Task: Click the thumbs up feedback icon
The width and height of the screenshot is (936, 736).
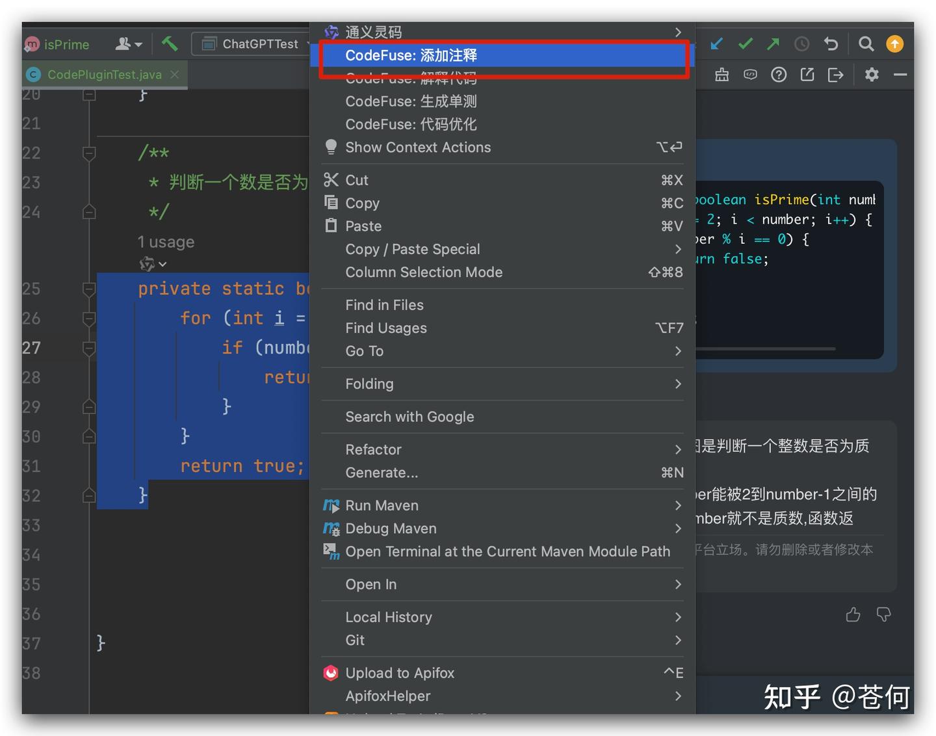Action: tap(853, 614)
